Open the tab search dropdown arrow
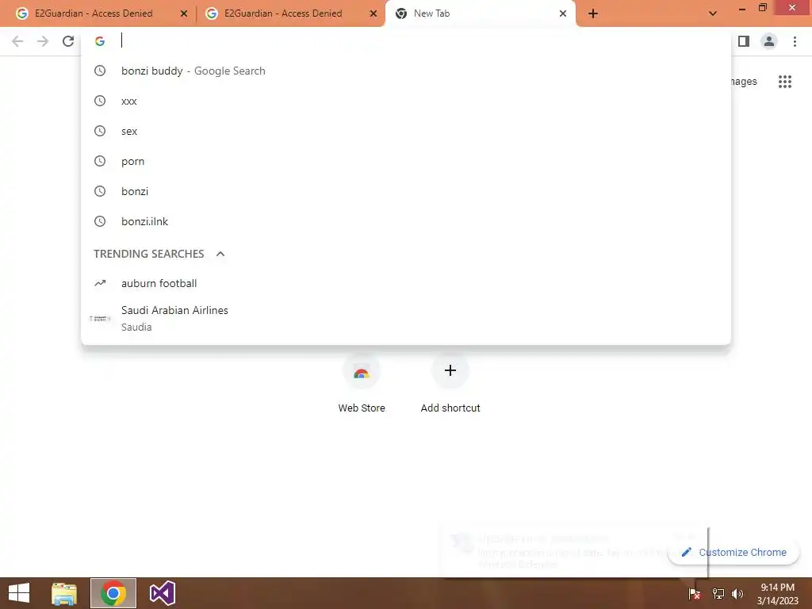Image resolution: width=812 pixels, height=609 pixels. [x=713, y=13]
